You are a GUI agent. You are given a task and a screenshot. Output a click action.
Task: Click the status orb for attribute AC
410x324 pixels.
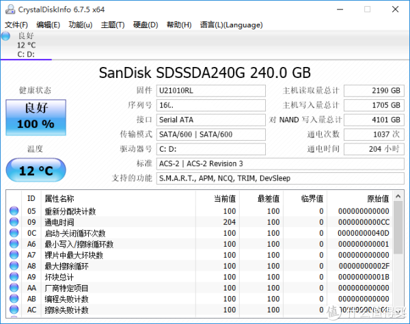click(x=14, y=310)
